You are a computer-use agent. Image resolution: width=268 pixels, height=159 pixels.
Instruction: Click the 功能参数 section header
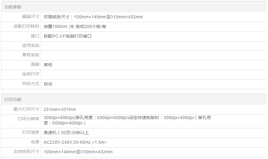pos(13,7)
